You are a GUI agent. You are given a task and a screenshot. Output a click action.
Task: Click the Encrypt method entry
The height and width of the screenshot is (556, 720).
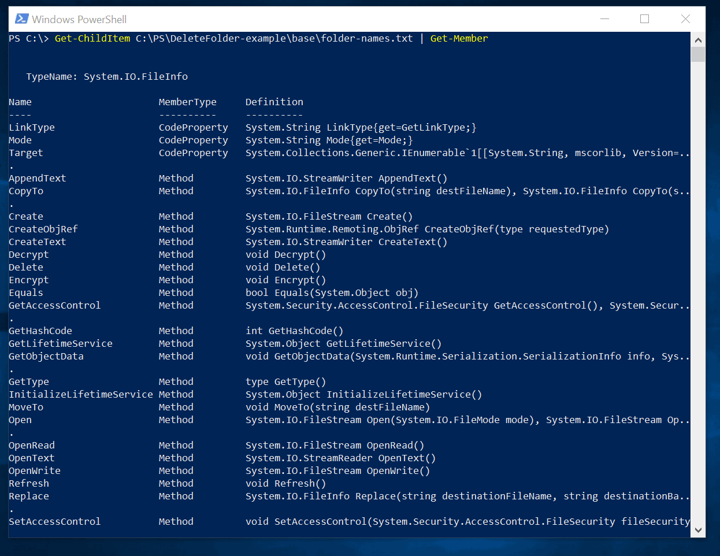tap(28, 280)
